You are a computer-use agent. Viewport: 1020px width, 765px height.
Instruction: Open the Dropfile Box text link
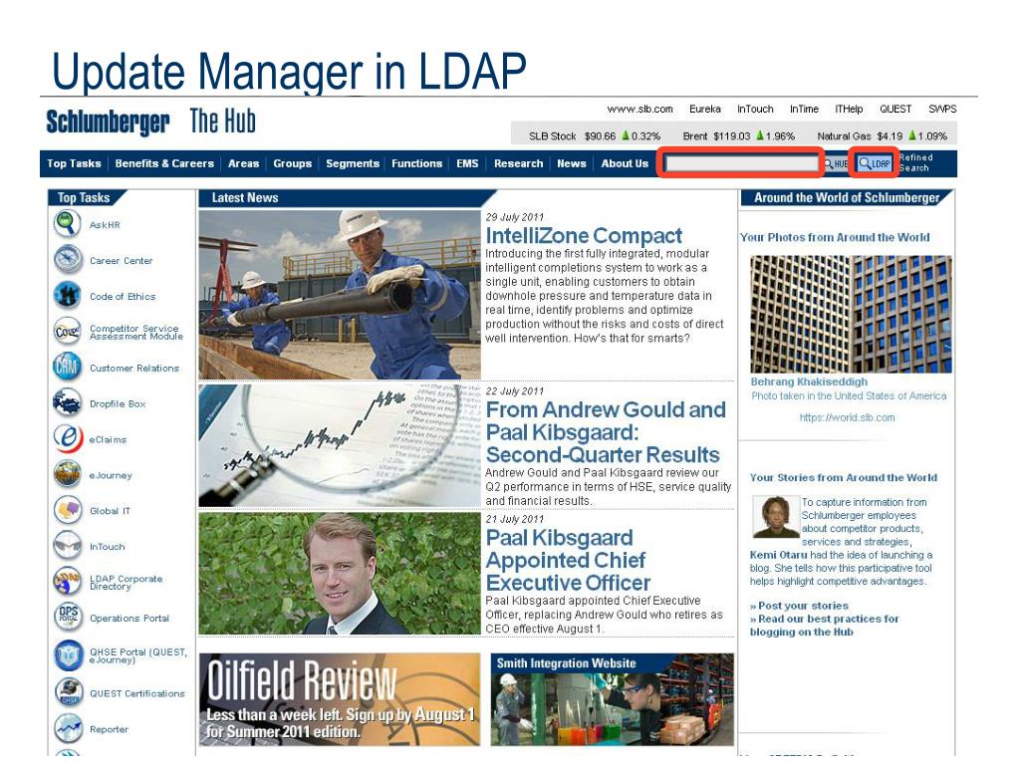[118, 403]
